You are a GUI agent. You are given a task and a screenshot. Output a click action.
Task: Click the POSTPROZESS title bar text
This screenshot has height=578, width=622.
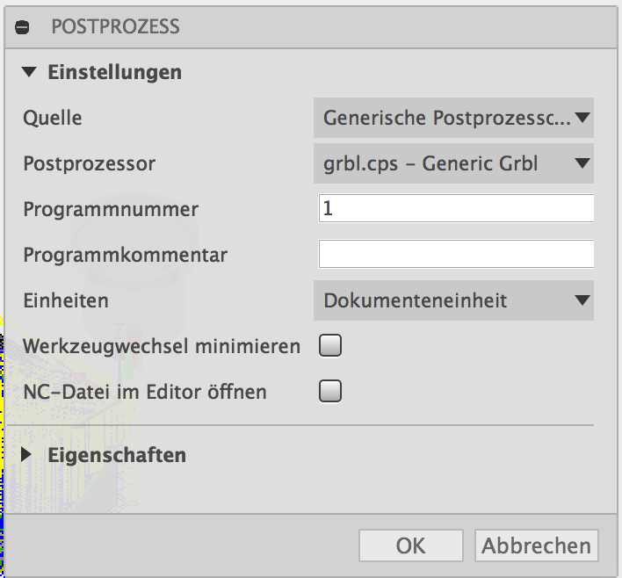click(115, 27)
